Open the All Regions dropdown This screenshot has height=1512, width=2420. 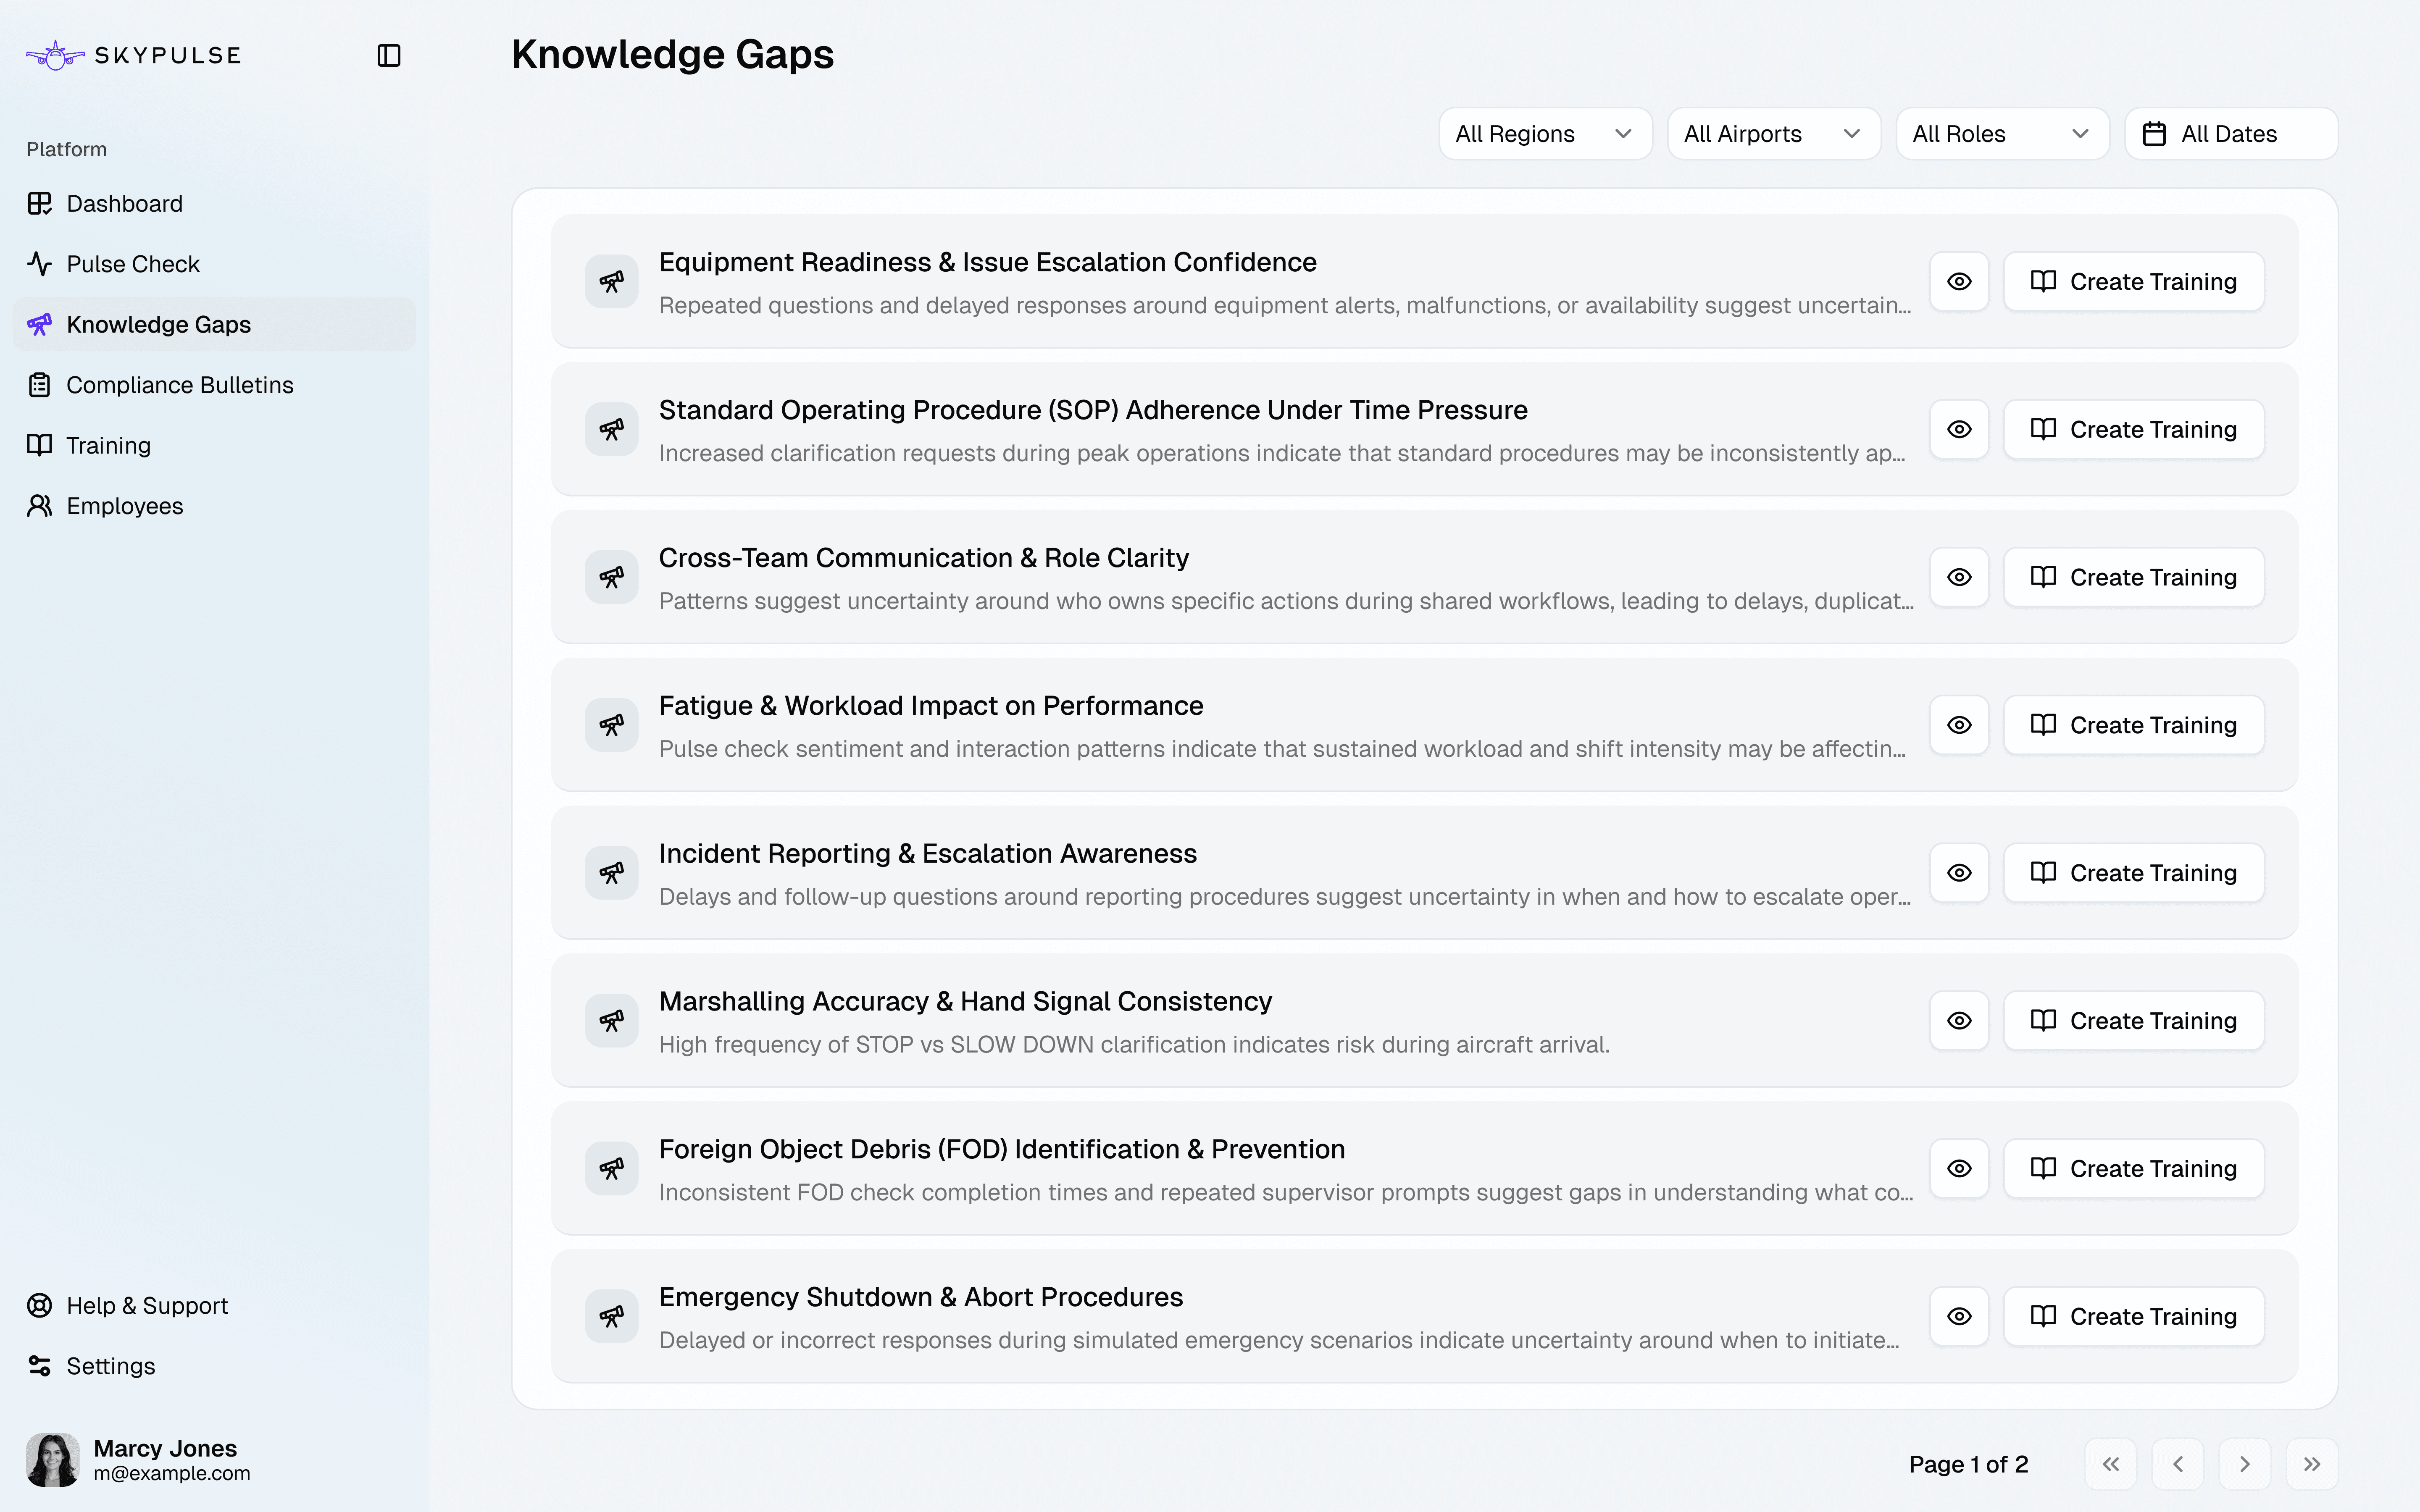point(1544,134)
